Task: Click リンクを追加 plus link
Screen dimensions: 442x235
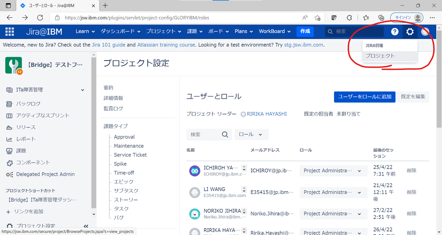Action: tap(24, 212)
